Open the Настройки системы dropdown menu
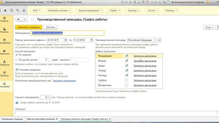This screenshot has width=219, height=123. pyautogui.click(x=59, y=11)
